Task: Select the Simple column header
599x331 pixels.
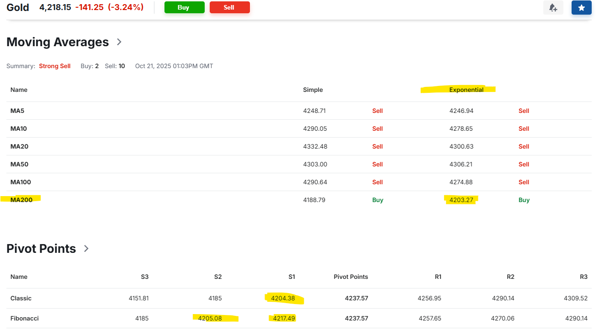Action: pyautogui.click(x=313, y=90)
